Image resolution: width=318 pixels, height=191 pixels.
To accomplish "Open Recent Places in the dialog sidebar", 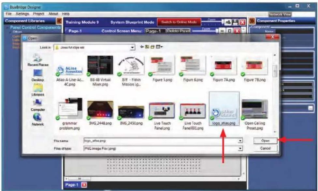I will pyautogui.click(x=38, y=60).
